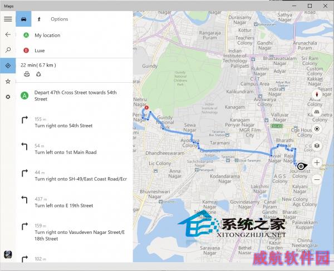Toggle map tilt view button
The image size is (334, 271).
pos(317,112)
